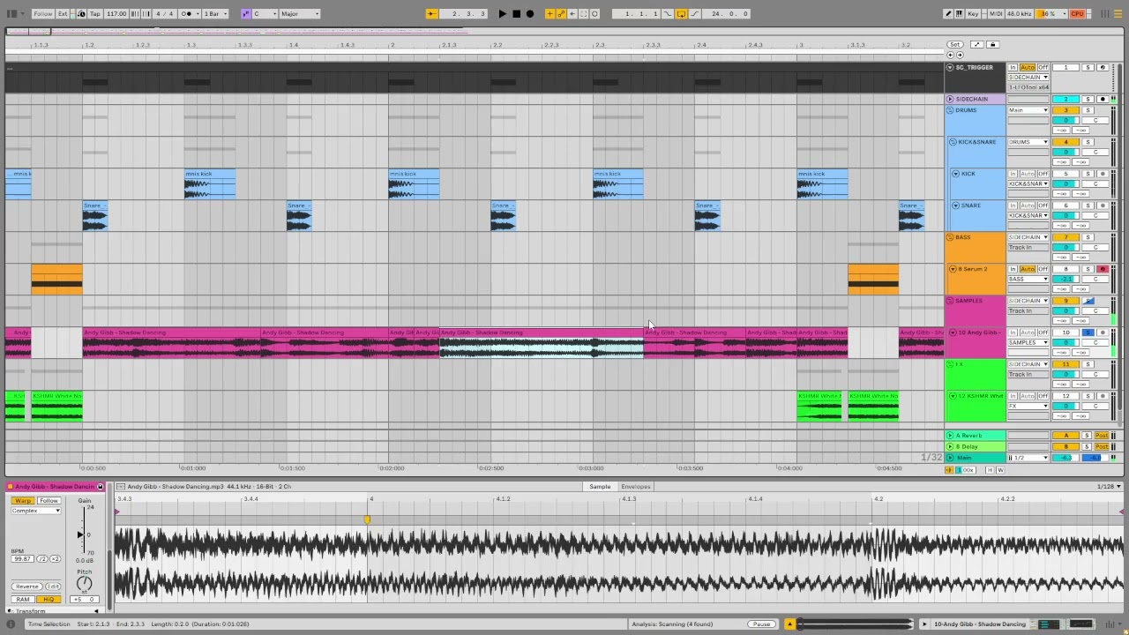Open the 8 Serum 2 output BASS dropdown
This screenshot has width=1129, height=635.
1028,280
